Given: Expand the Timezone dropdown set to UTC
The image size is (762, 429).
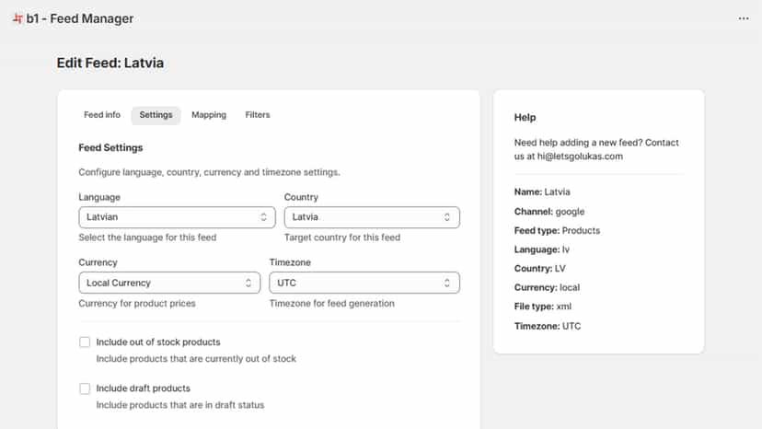Looking at the screenshot, I should 364,283.
